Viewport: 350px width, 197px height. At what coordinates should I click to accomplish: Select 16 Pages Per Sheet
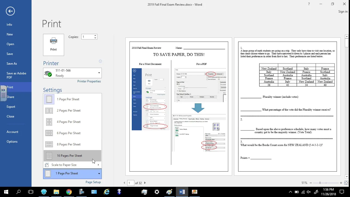[x=72, y=156]
